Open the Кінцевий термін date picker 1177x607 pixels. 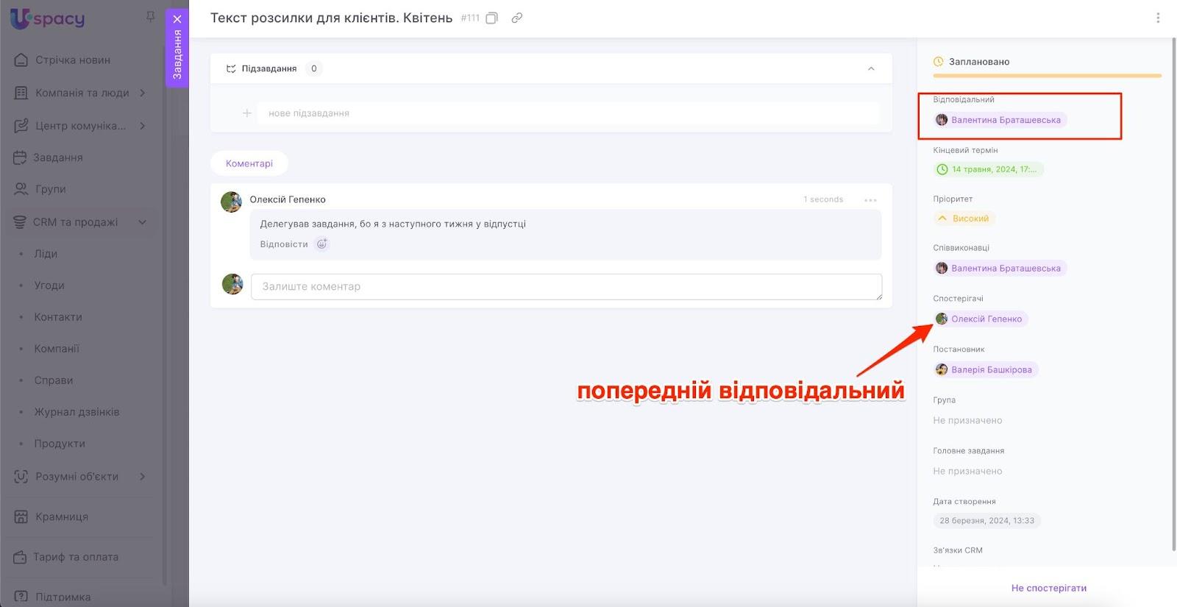point(988,169)
